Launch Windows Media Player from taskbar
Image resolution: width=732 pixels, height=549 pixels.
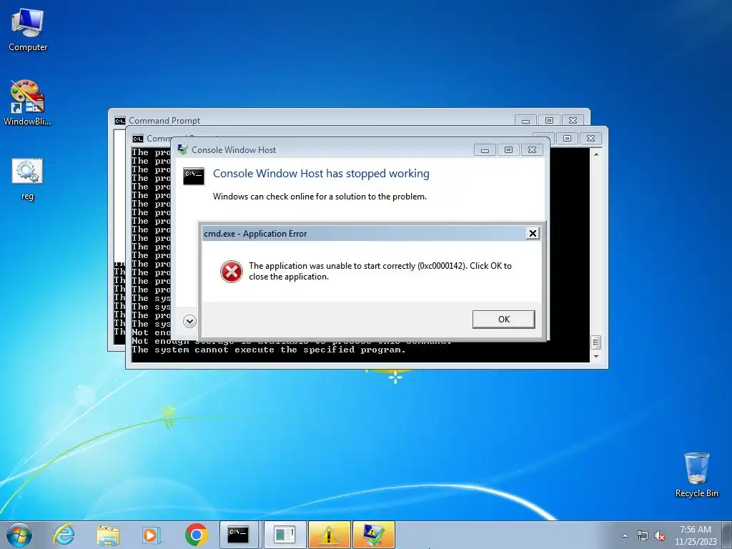[152, 535]
